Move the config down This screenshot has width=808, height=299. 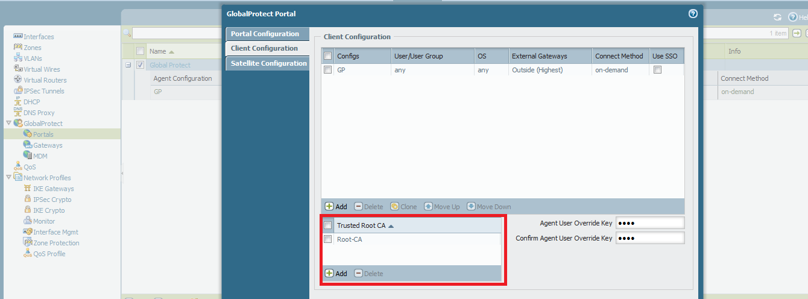pos(489,207)
